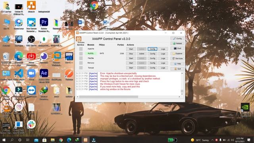Select the TeamViewer desktop icon

(x=31, y=90)
